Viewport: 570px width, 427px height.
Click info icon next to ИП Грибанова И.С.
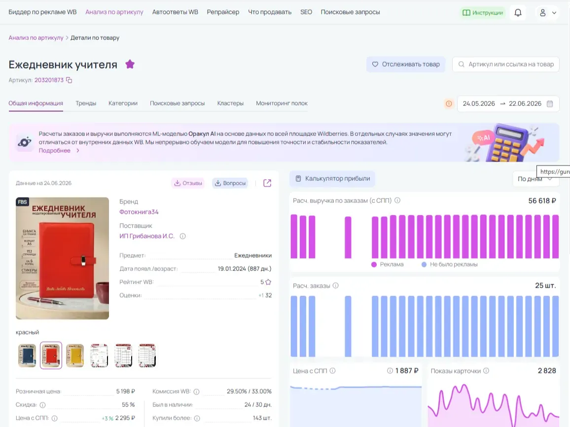[183, 236]
